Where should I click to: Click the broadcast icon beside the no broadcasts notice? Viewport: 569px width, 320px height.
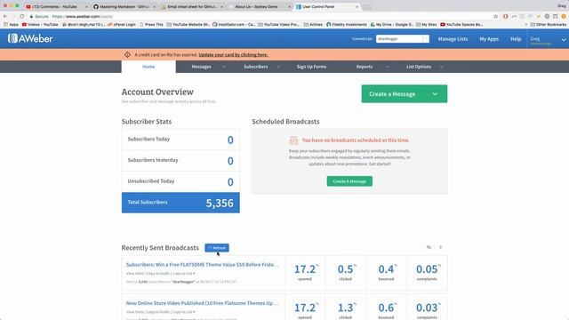pos(293,140)
